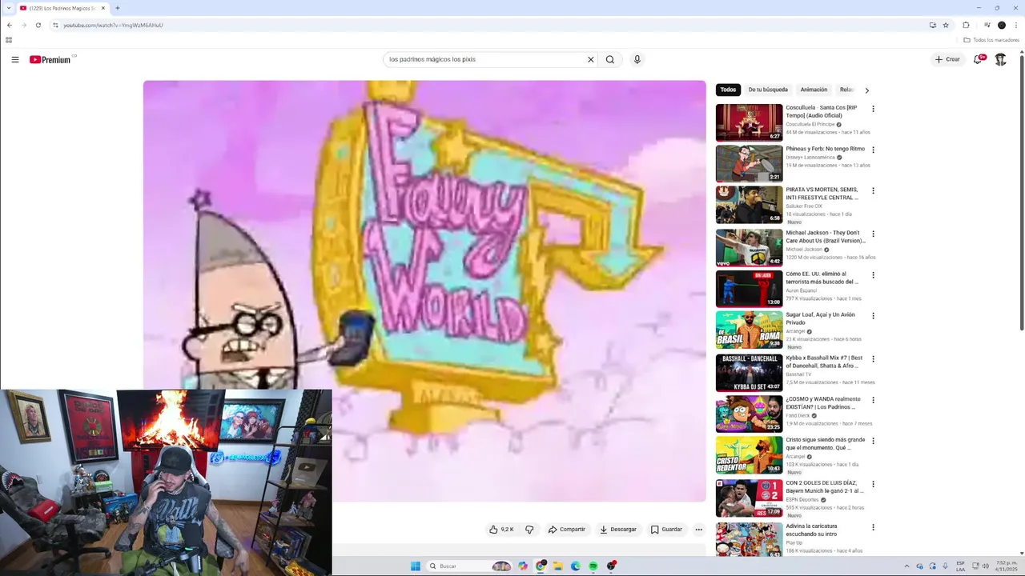Like the video with 9,2 K likes

501,530
